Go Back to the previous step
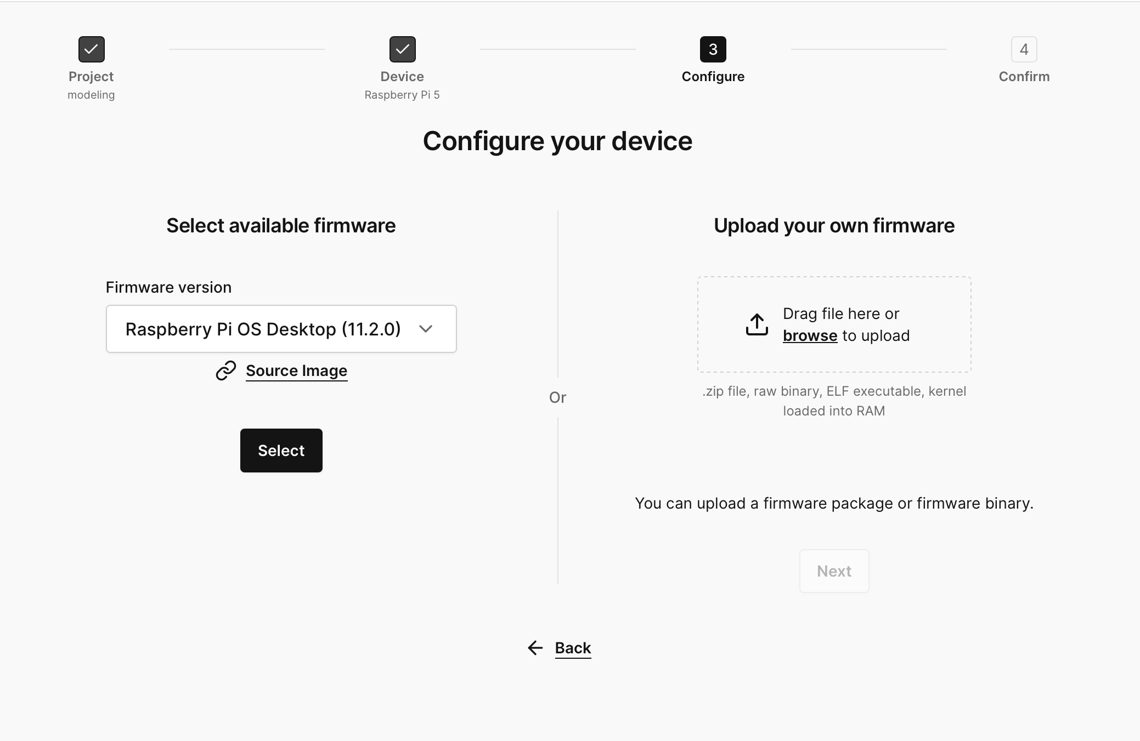Image resolution: width=1140 pixels, height=741 pixels. pos(573,648)
